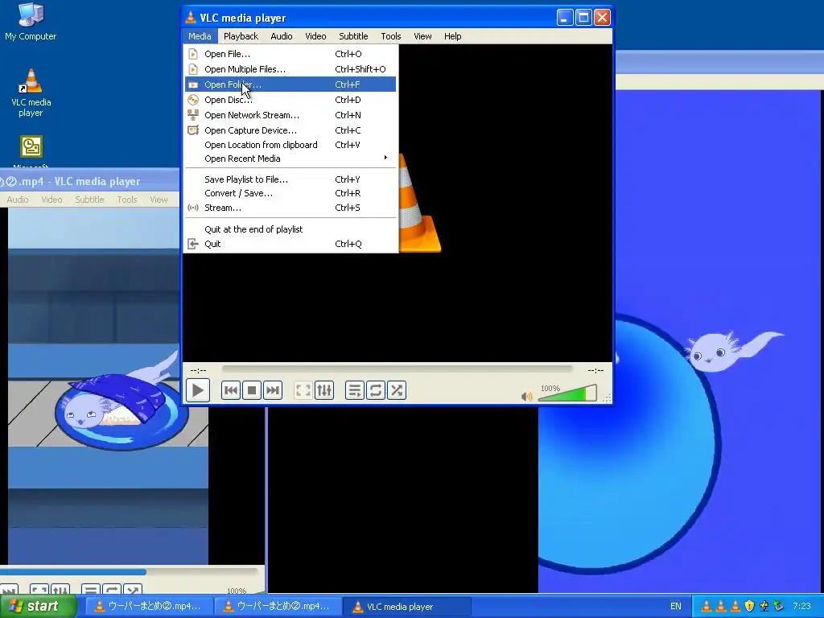
Task: Click the Open Multiple Files icon
Action: (x=193, y=69)
